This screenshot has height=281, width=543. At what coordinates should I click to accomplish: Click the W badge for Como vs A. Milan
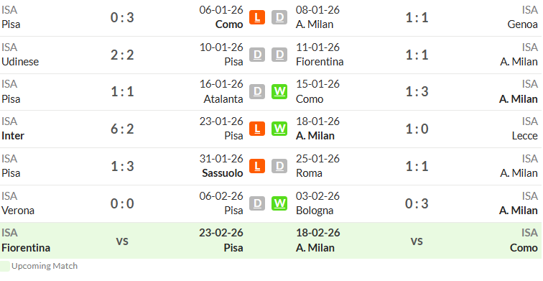(279, 92)
